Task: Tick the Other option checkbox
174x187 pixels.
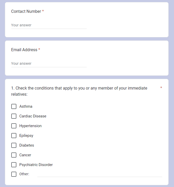Action: coord(14,174)
